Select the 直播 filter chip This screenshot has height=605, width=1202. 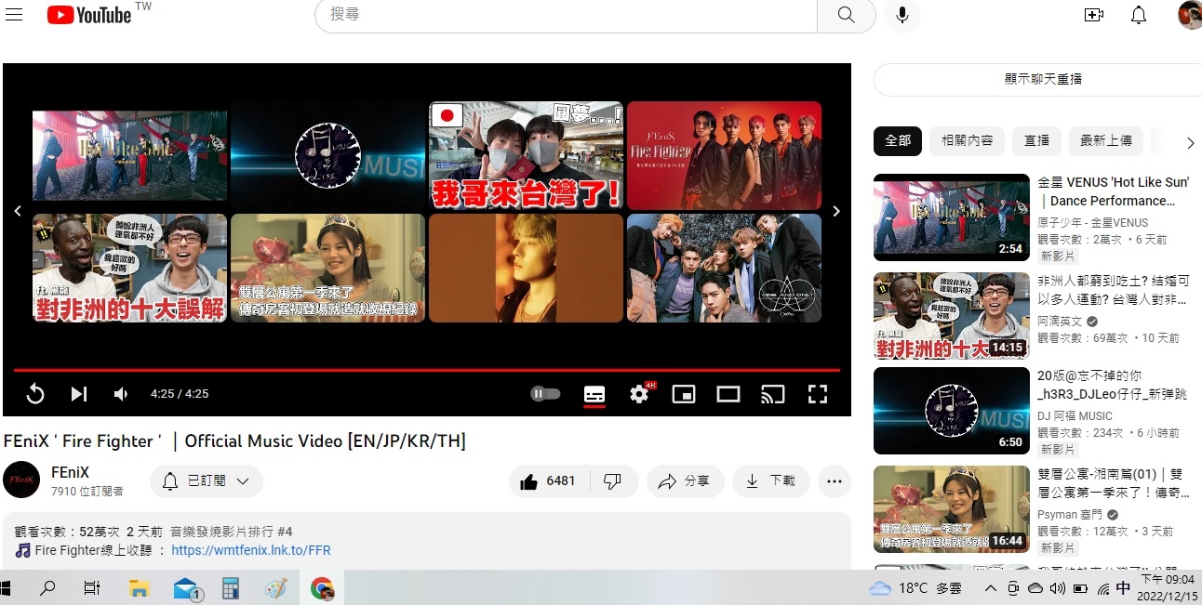[1037, 140]
